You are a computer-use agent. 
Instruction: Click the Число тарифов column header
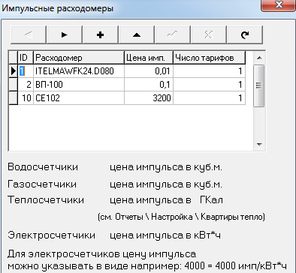click(x=209, y=58)
